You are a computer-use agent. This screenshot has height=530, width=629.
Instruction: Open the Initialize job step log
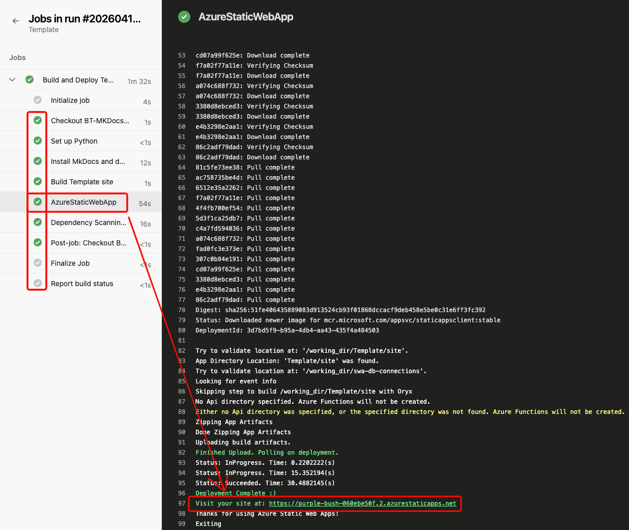(70, 100)
